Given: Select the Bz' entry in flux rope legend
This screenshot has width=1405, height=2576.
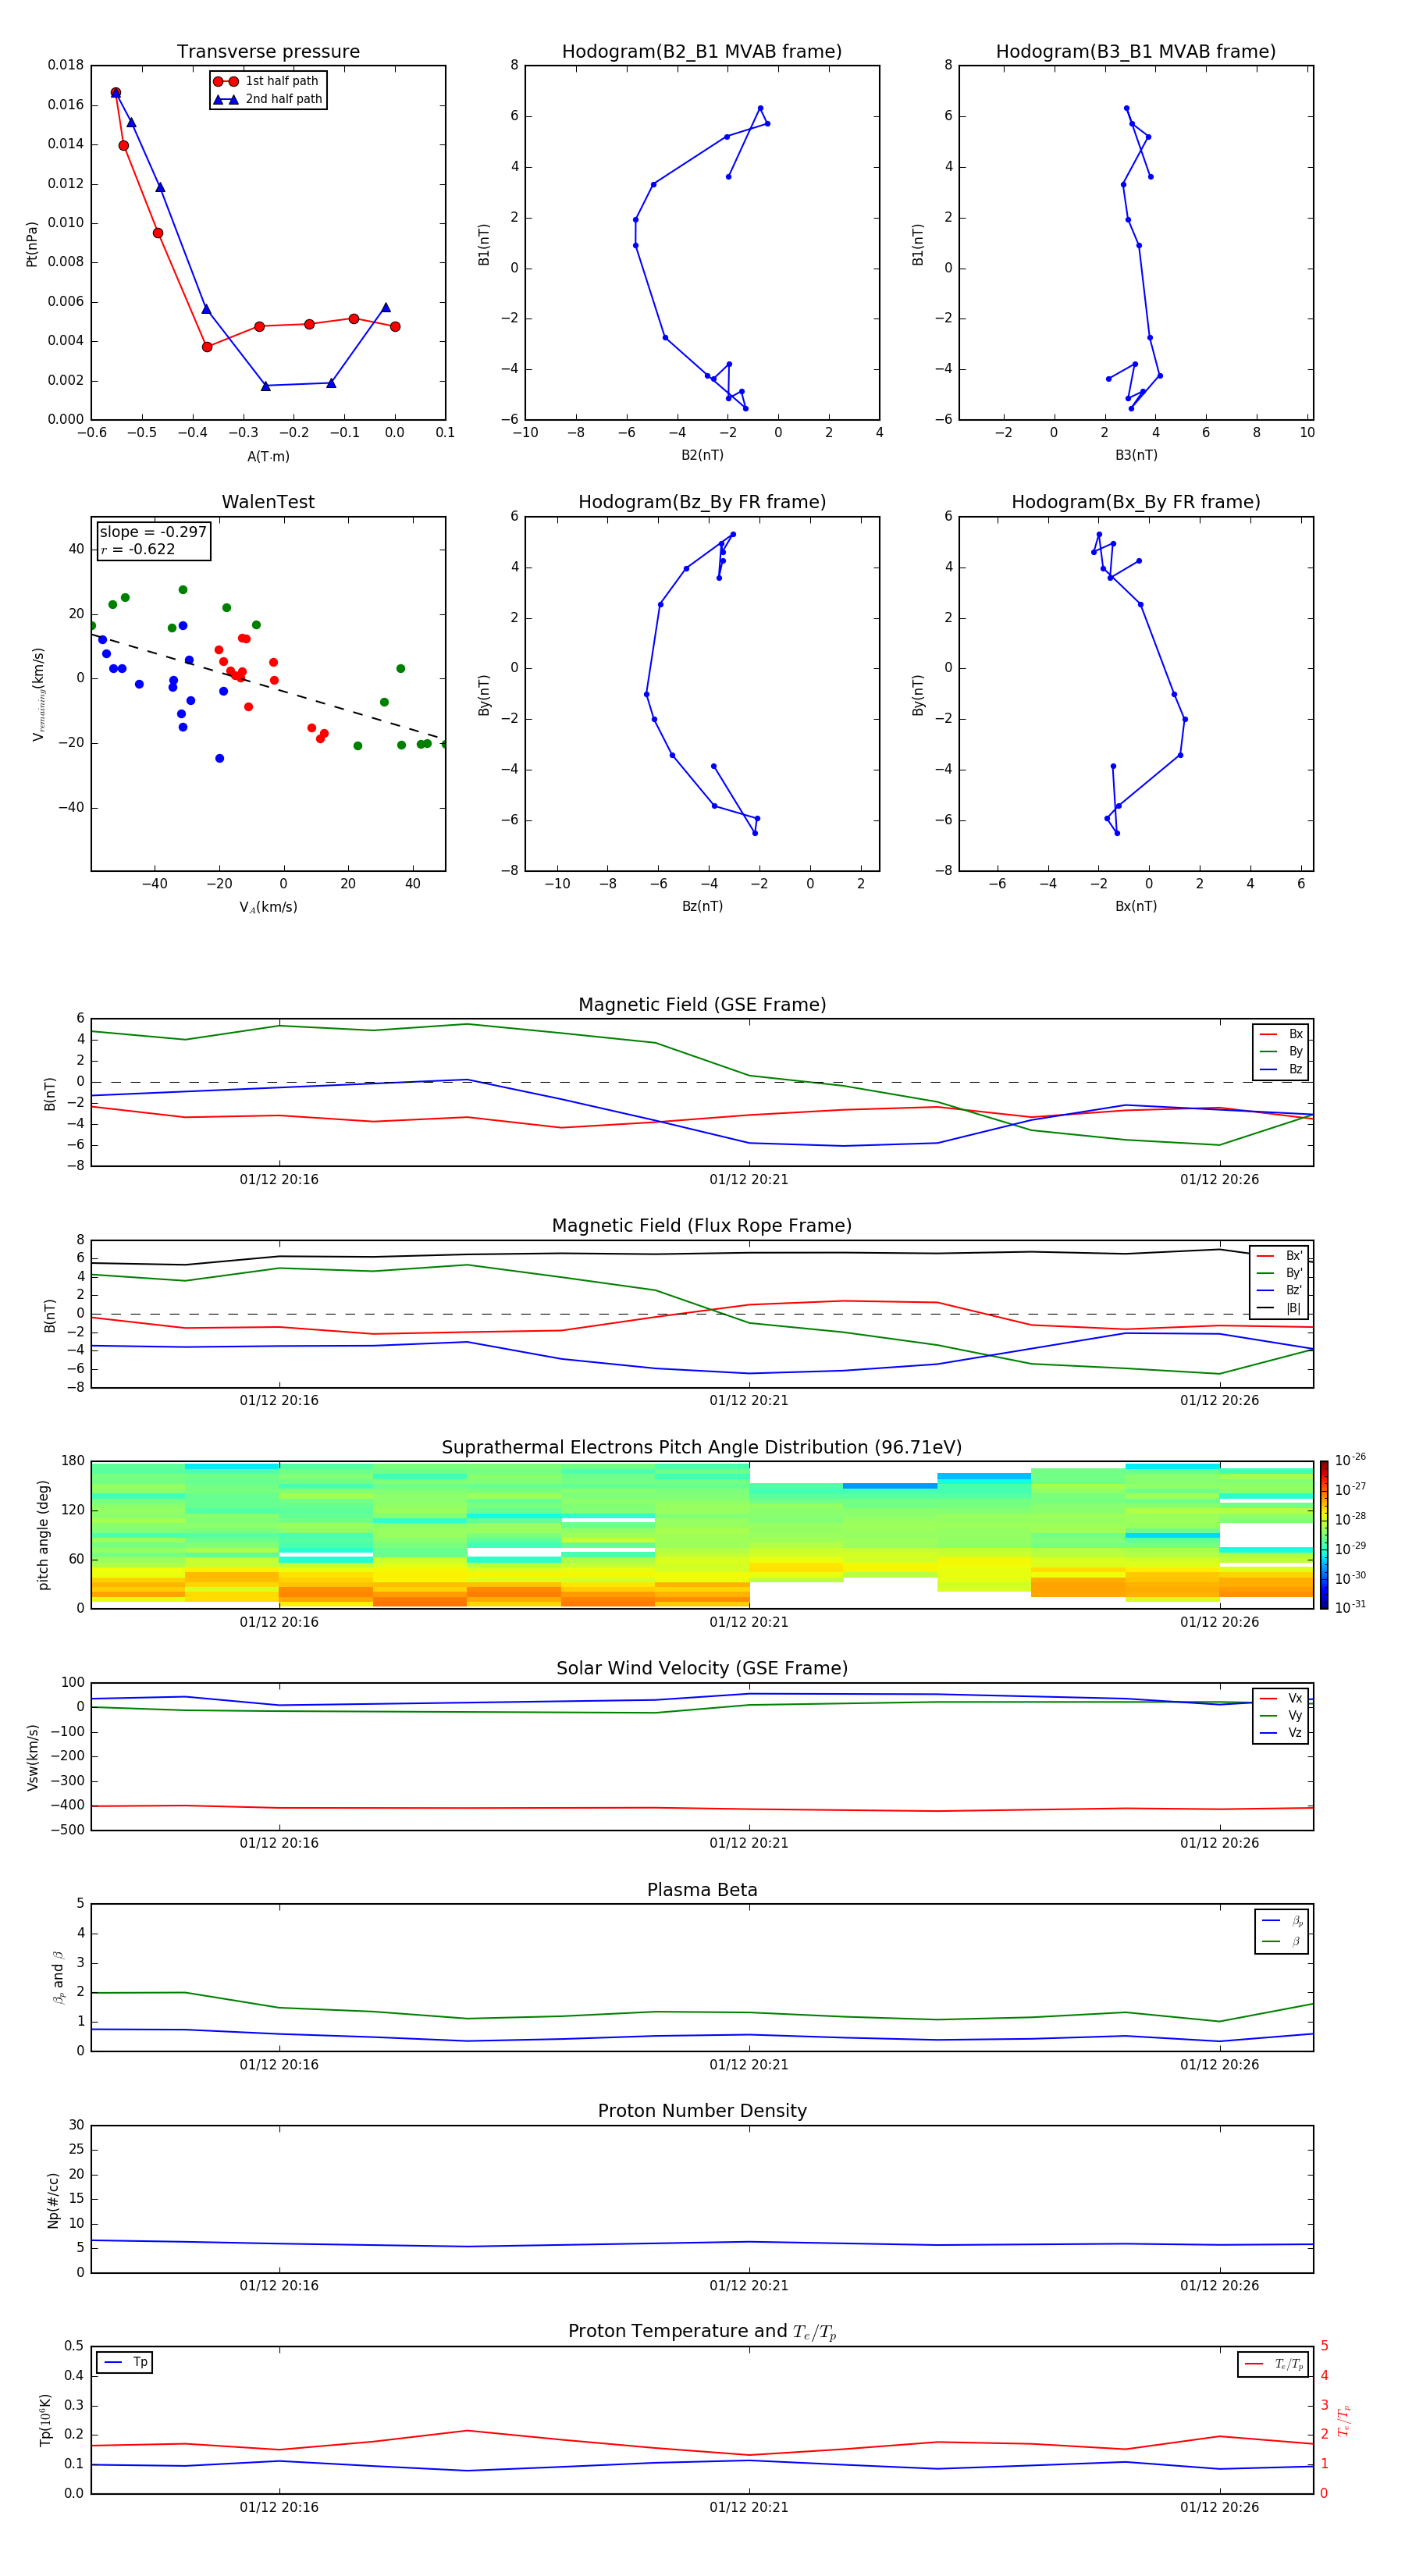Looking at the screenshot, I should tap(1280, 1290).
